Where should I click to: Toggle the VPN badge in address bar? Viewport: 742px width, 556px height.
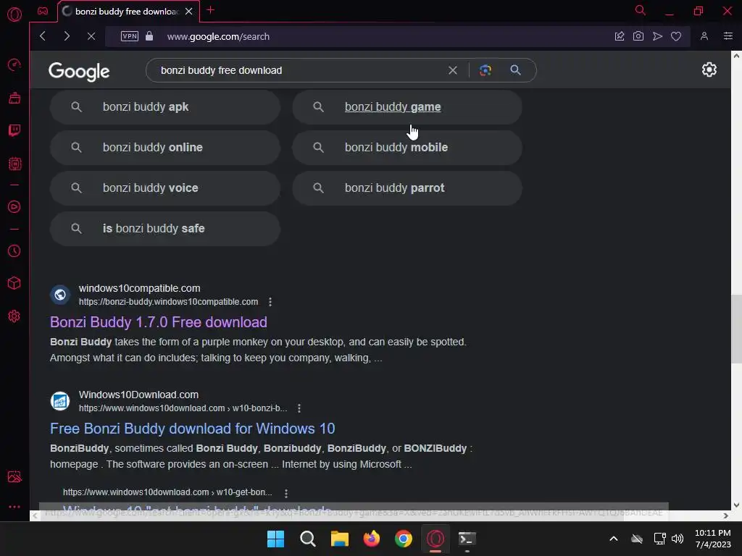130,36
